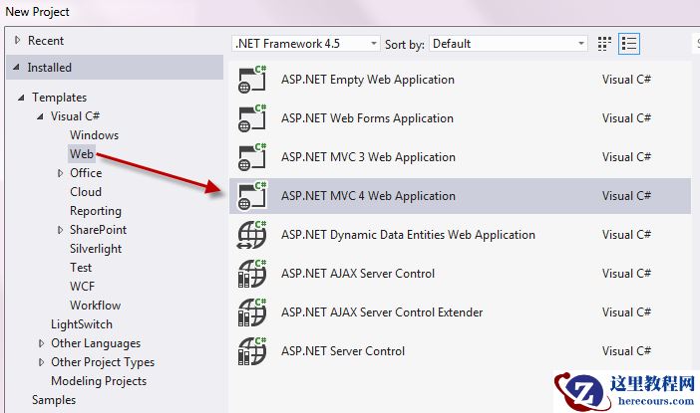Viewport: 700px width, 413px height.
Task: Collapse the Installed section header
Action: click(x=16, y=68)
